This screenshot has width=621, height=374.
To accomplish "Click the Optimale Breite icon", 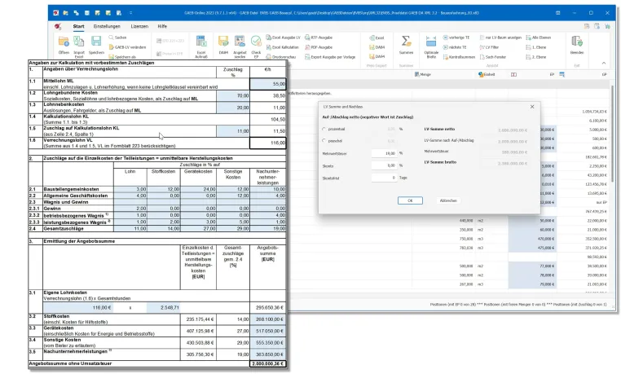I will (x=431, y=42).
